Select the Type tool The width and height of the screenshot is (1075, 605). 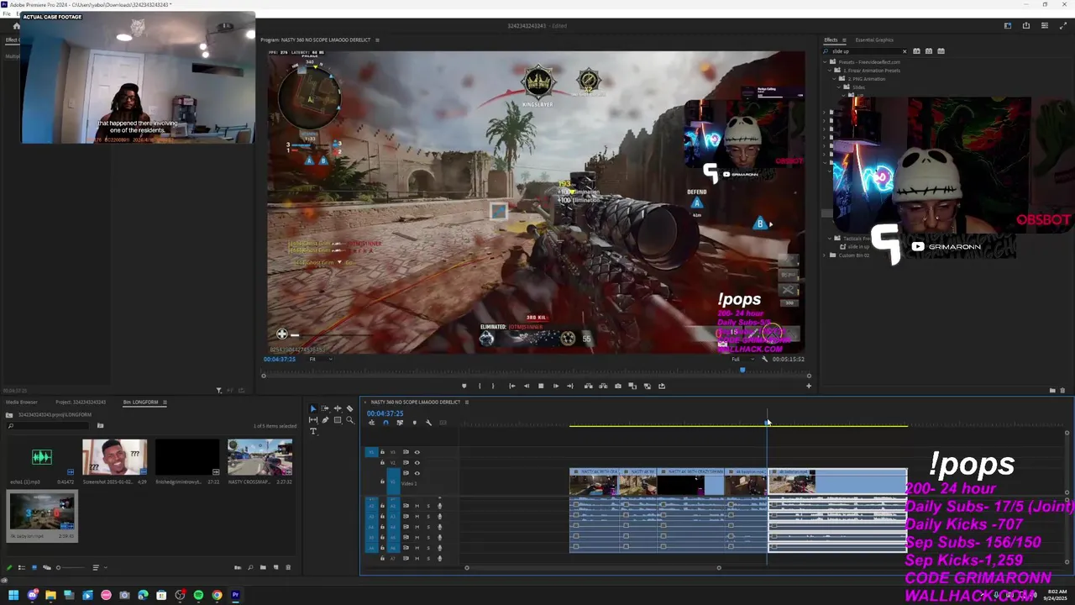click(313, 431)
